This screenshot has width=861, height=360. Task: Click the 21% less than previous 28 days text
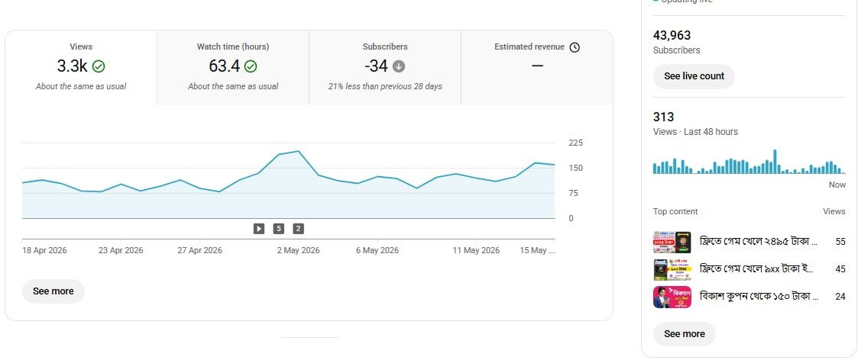click(385, 86)
